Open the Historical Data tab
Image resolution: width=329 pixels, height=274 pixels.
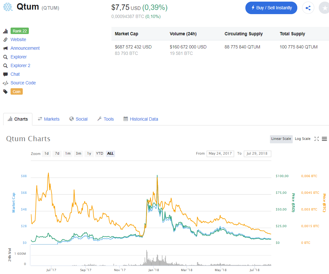pyautogui.click(x=141, y=119)
